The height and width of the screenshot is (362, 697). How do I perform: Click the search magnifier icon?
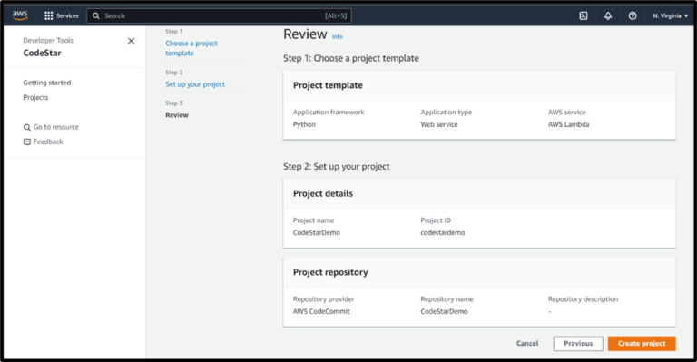click(96, 15)
